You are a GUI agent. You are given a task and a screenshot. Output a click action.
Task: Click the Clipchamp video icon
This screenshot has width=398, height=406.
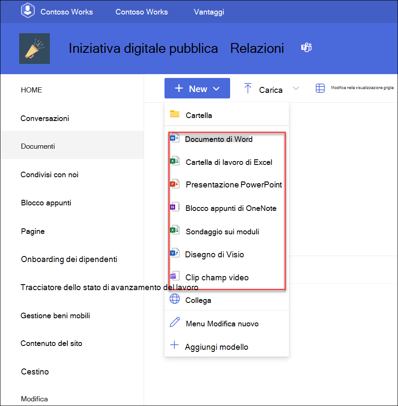175,276
